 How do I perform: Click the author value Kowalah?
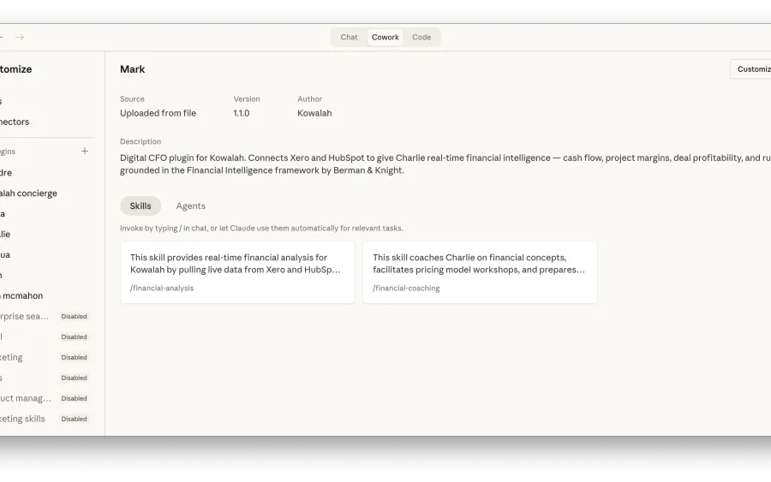coord(314,113)
